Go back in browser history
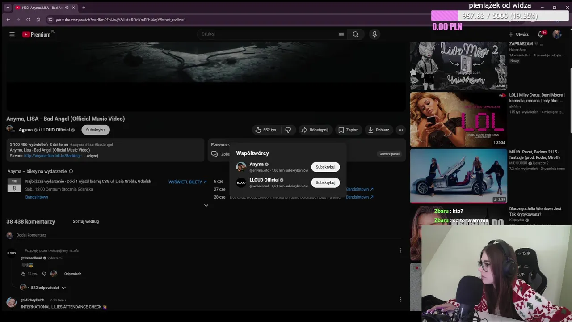This screenshot has height=322, width=572. point(8,20)
